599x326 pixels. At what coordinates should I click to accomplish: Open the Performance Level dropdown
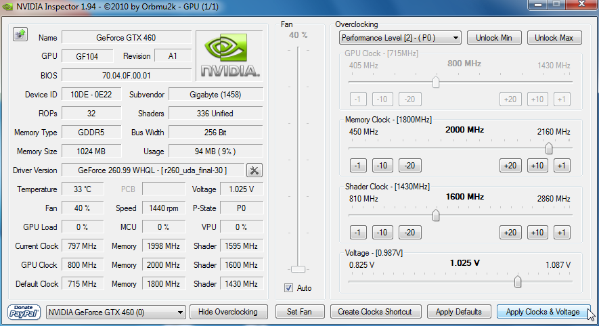pyautogui.click(x=400, y=38)
